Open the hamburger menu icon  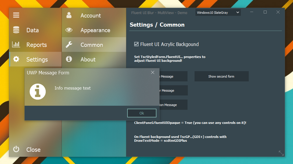[x=16, y=15]
